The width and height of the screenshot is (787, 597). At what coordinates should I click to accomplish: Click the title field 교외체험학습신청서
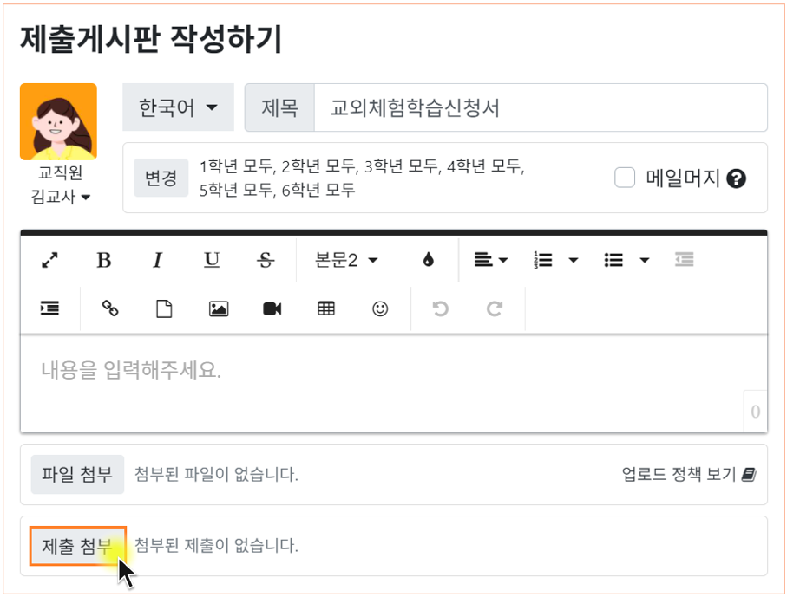pos(541,107)
